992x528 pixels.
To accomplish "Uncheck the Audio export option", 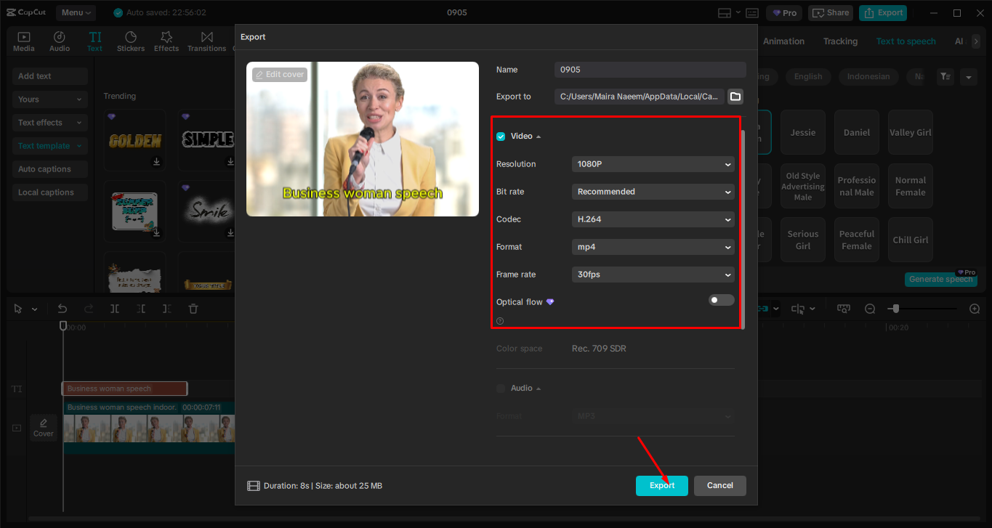I will tap(501, 388).
